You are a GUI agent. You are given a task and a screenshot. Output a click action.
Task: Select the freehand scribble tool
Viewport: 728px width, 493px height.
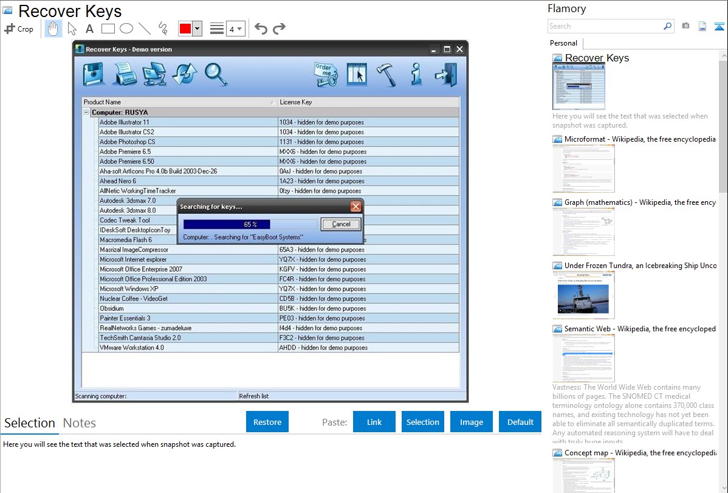[163, 29]
